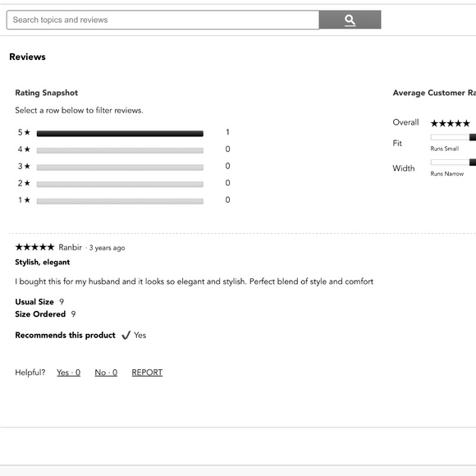Filter reviews by the 4 star row
This screenshot has height=476, width=476.
(x=124, y=149)
